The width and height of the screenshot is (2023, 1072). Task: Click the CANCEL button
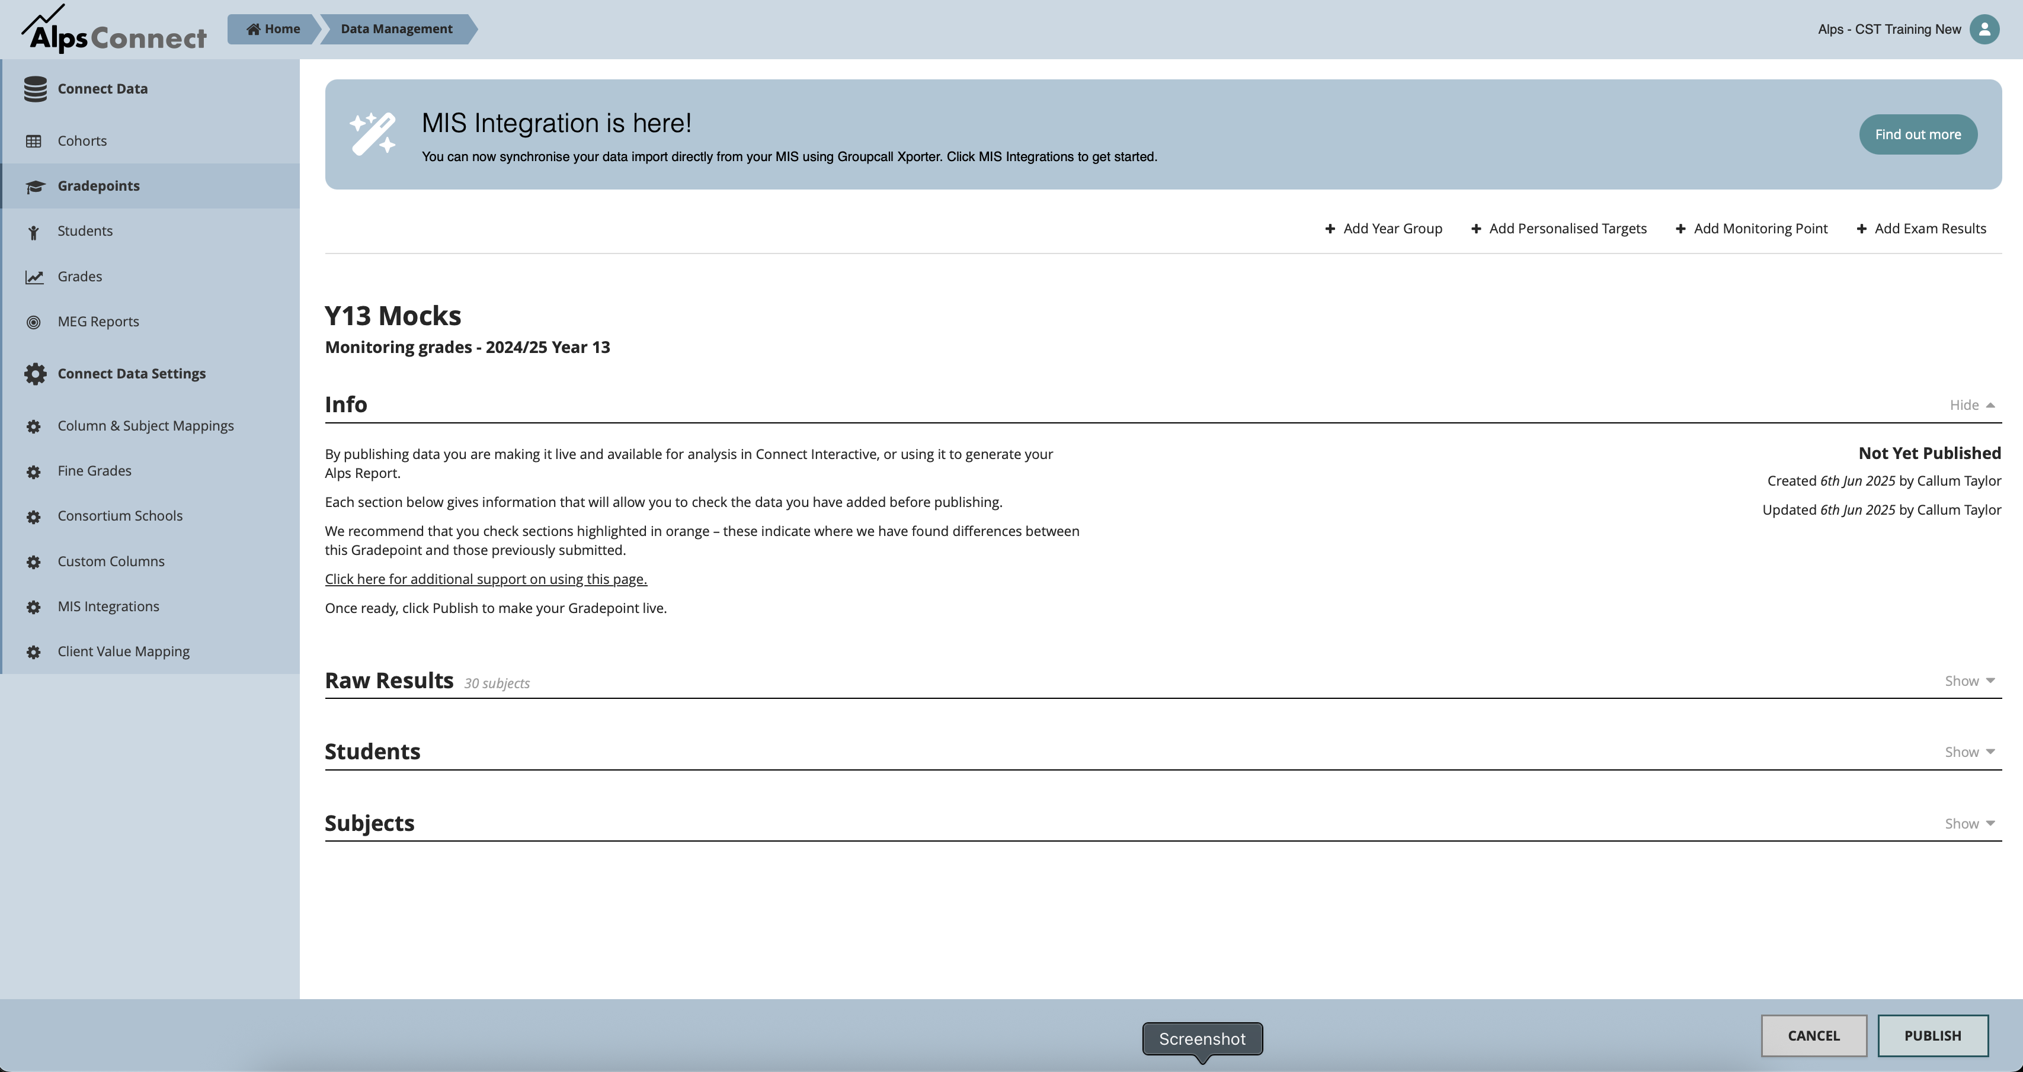tap(1813, 1036)
